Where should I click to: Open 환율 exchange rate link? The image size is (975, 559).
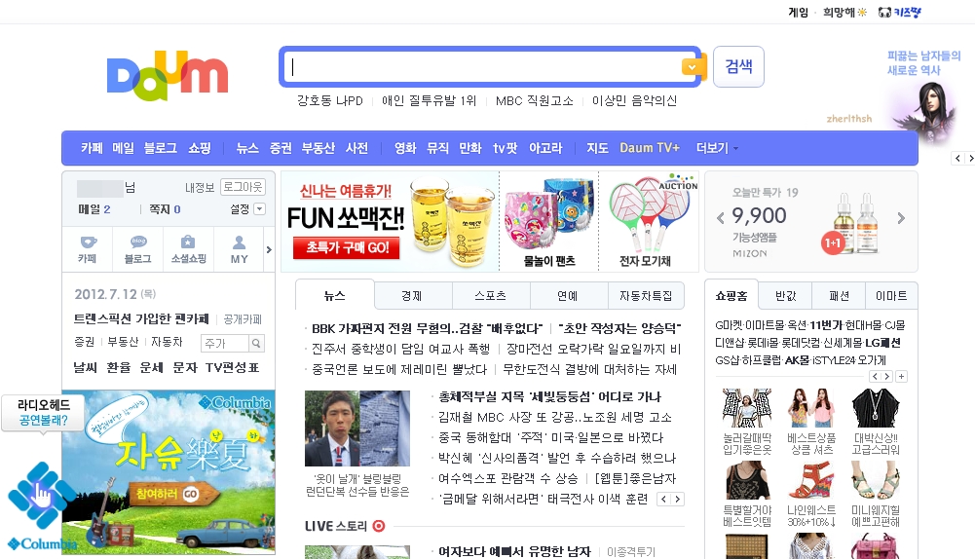119,367
